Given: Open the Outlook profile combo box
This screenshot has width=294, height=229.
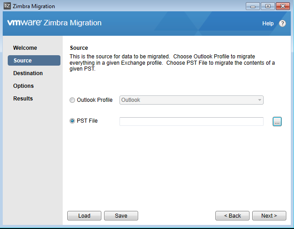Looking at the screenshot, I should click(191, 100).
